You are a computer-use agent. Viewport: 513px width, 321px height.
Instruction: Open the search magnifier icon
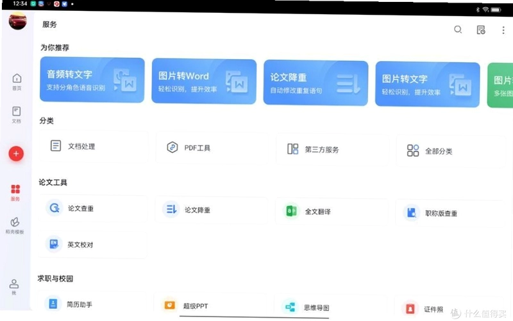(x=458, y=30)
